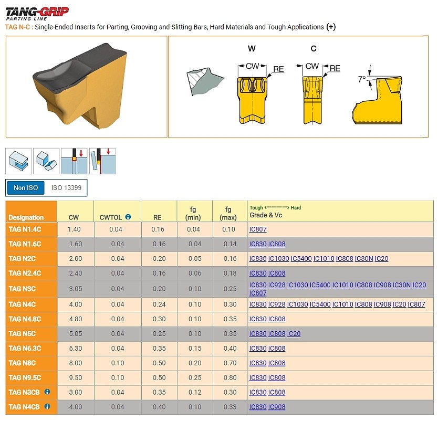Click the 7° side-view insert diagram

tap(377, 100)
